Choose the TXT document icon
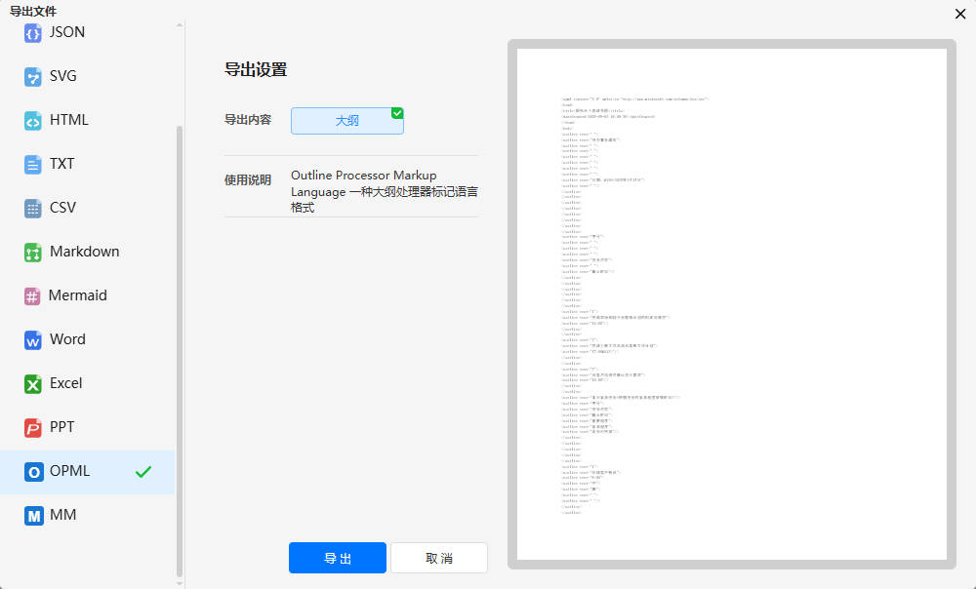The height and width of the screenshot is (589, 976). click(33, 164)
